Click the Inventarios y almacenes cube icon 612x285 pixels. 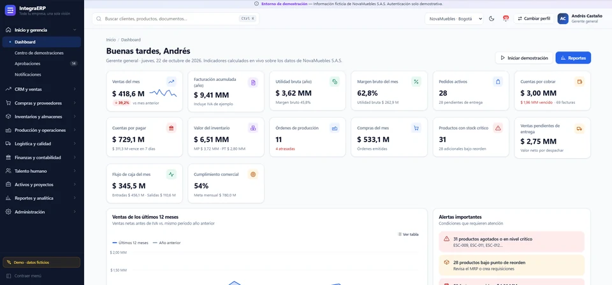pyautogui.click(x=8, y=116)
